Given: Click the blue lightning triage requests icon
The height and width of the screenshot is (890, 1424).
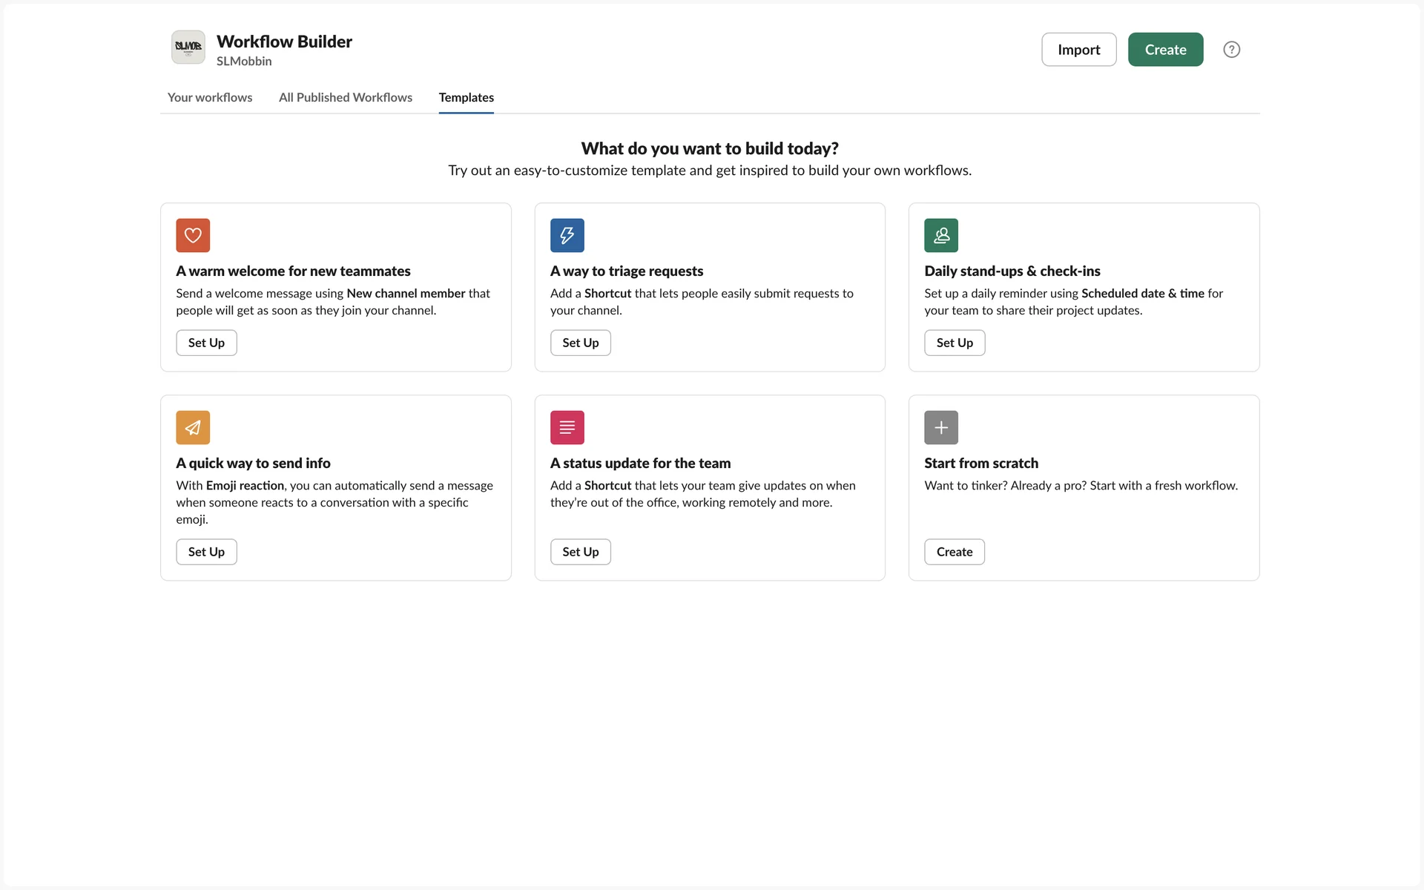Looking at the screenshot, I should coord(567,235).
